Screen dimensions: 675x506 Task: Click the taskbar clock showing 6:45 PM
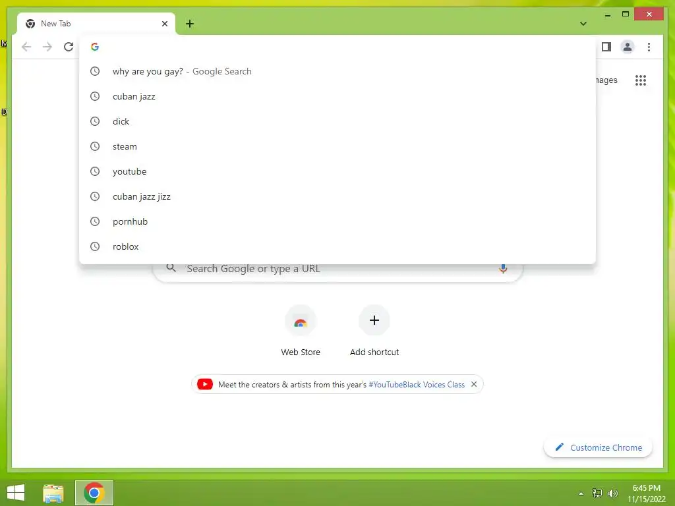pyautogui.click(x=646, y=493)
